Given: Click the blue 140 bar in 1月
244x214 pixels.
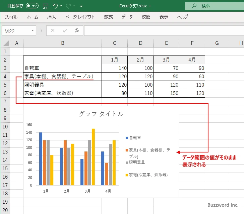Looking at the screenshot, I should (x=41, y=159).
